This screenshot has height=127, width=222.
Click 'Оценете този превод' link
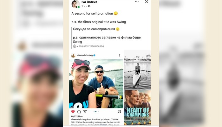91,46
